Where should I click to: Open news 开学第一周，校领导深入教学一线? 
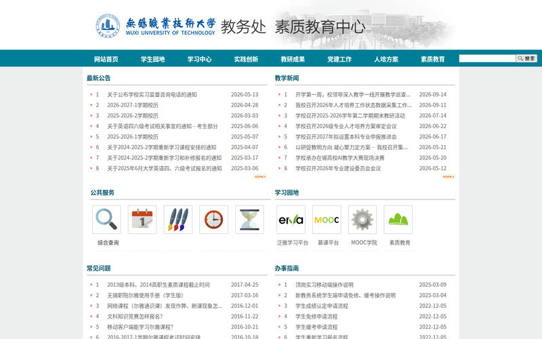coord(353,94)
